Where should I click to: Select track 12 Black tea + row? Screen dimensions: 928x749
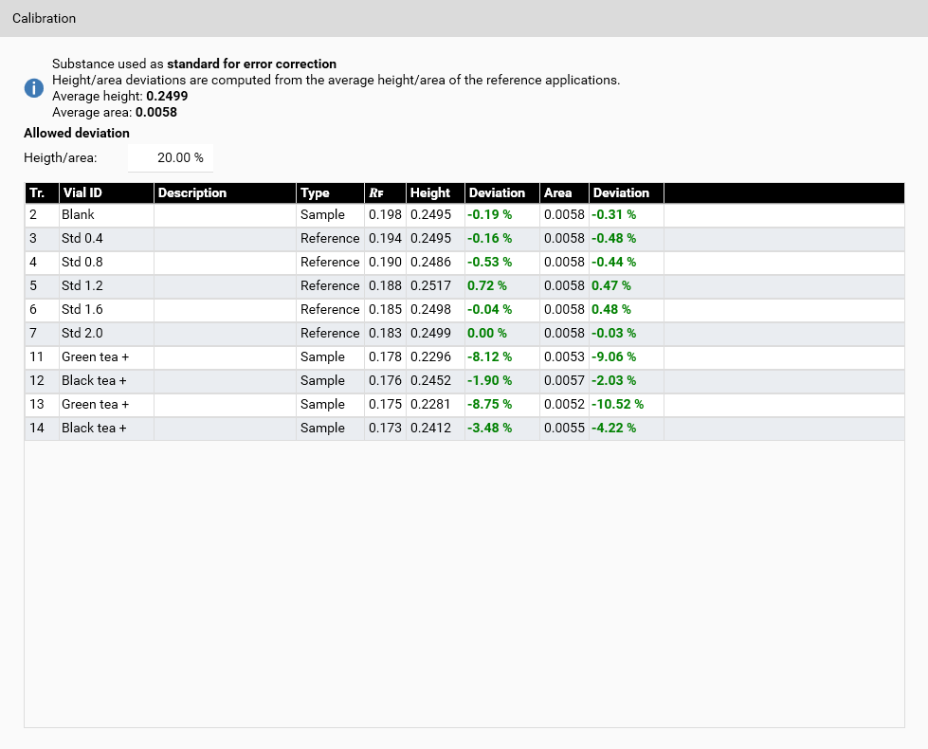[x=94, y=380]
